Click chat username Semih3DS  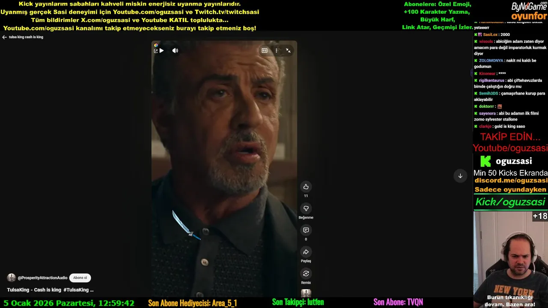point(488,93)
